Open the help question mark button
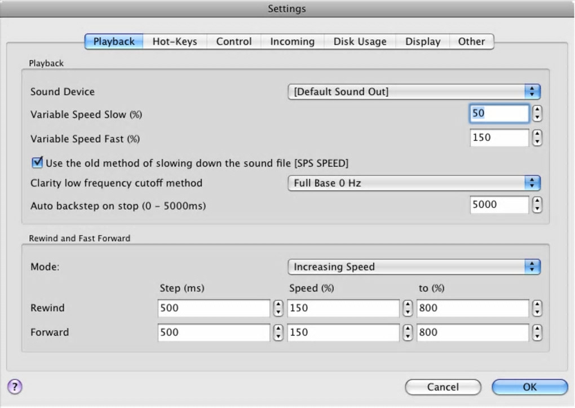Image resolution: width=575 pixels, height=408 pixels. coord(15,387)
